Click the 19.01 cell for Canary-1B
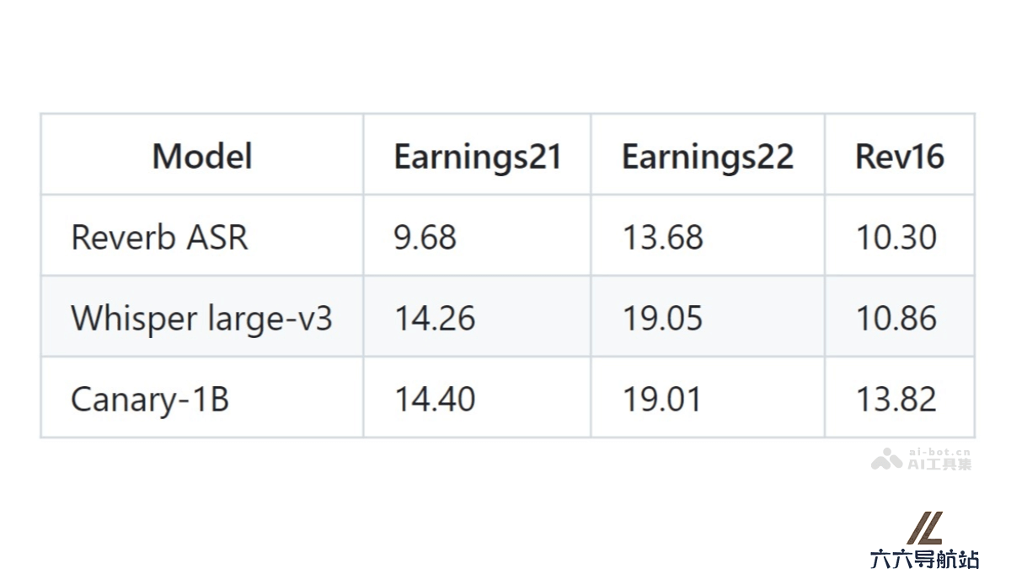The image size is (1011, 569). 661,399
